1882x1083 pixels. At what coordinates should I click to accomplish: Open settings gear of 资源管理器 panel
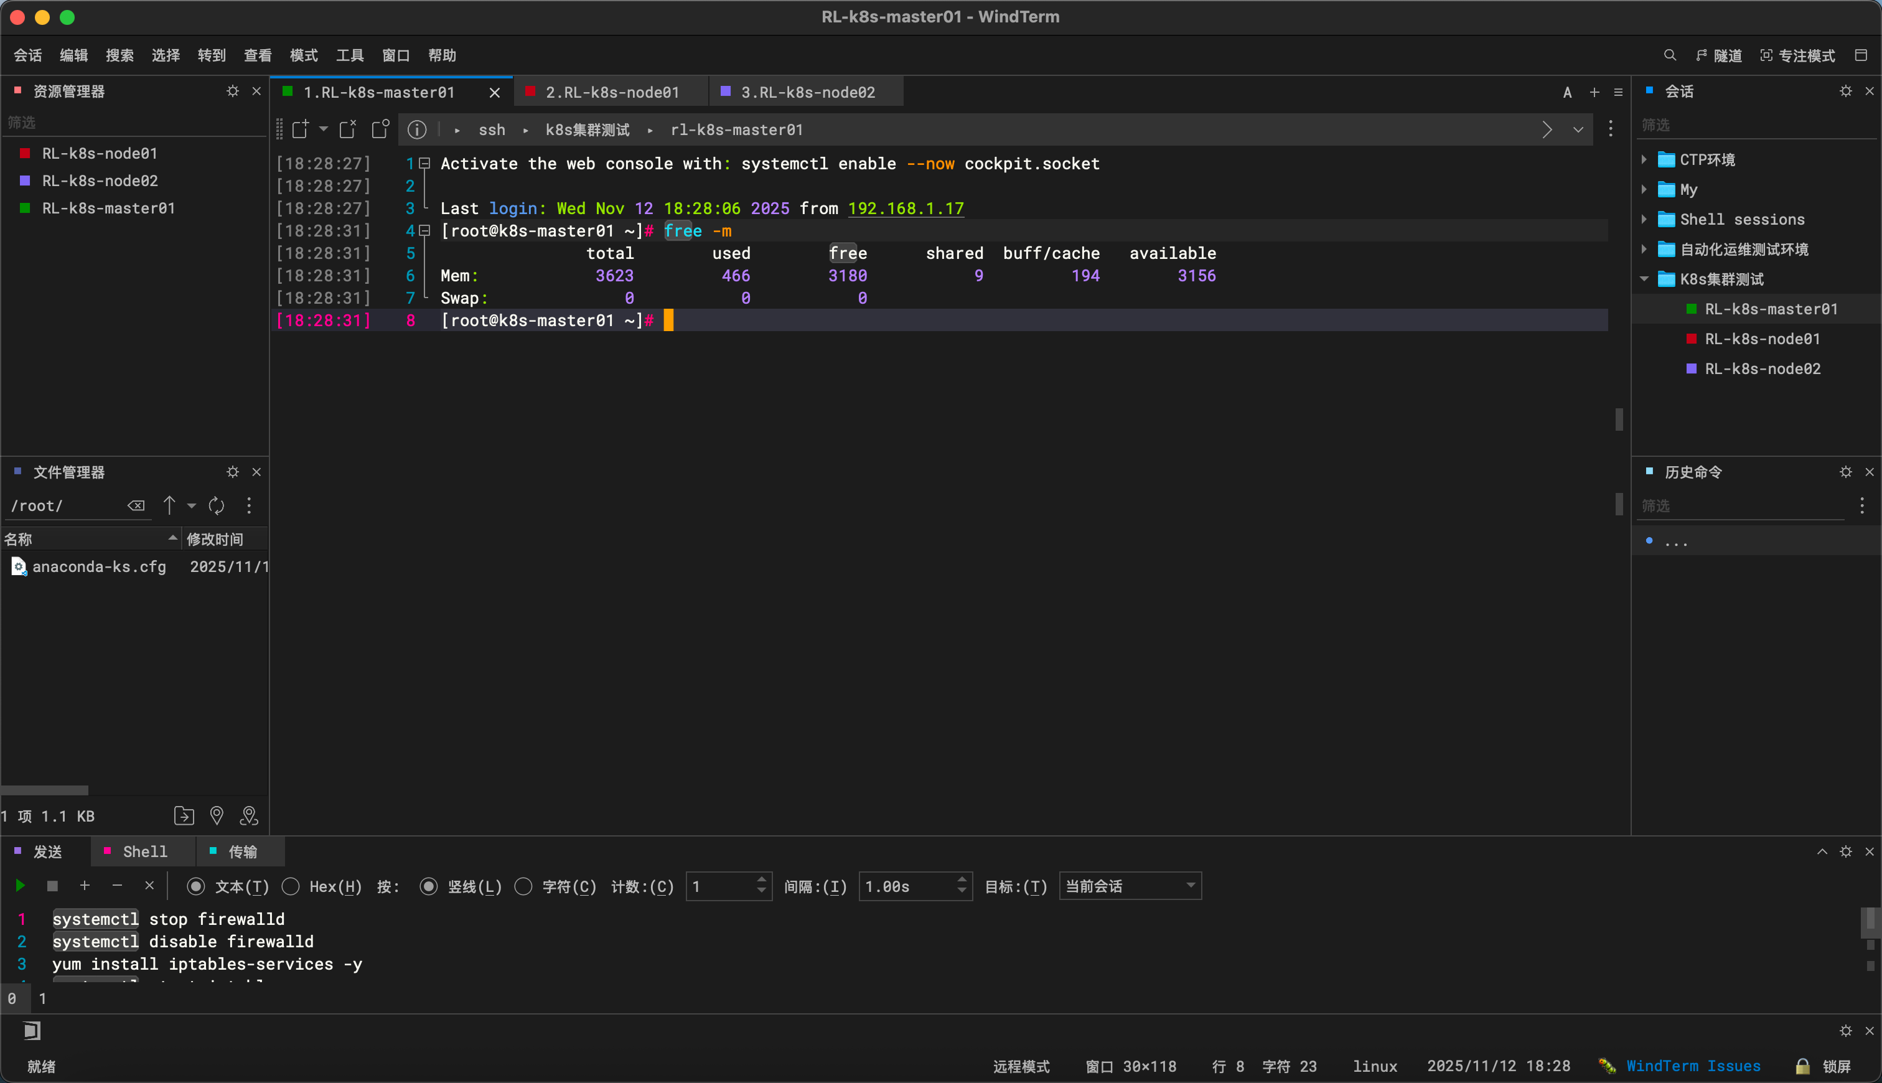[233, 91]
